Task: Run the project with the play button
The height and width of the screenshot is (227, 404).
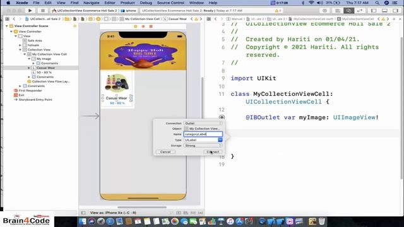Action: point(30,11)
